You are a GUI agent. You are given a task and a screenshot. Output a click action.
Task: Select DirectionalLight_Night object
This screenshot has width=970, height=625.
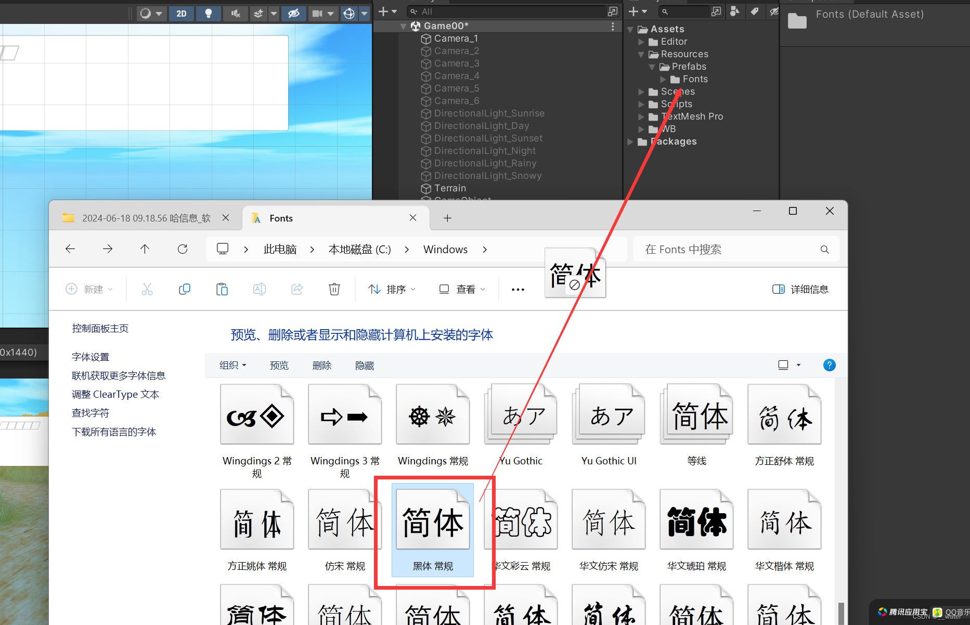click(485, 151)
